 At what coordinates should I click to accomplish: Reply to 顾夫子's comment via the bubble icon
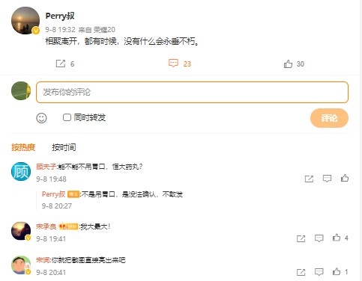pos(327,179)
